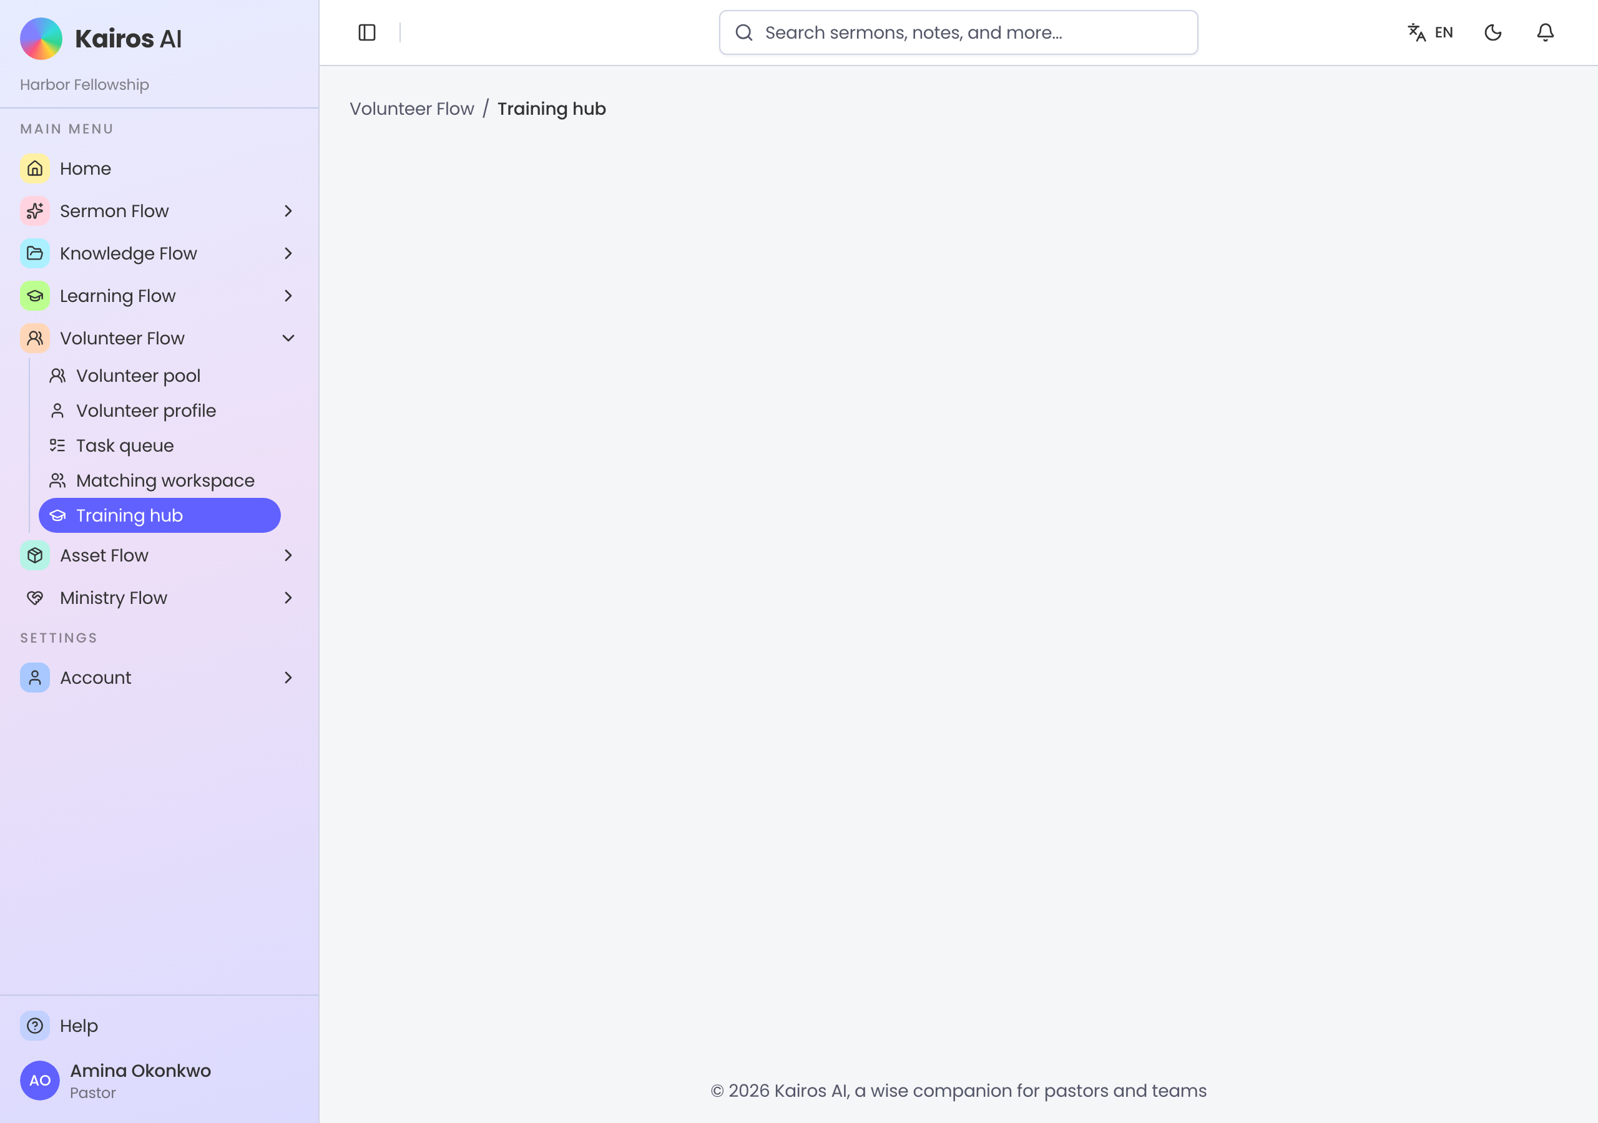Click the Harbor Fellowship church name
1598x1123 pixels.
click(x=84, y=85)
